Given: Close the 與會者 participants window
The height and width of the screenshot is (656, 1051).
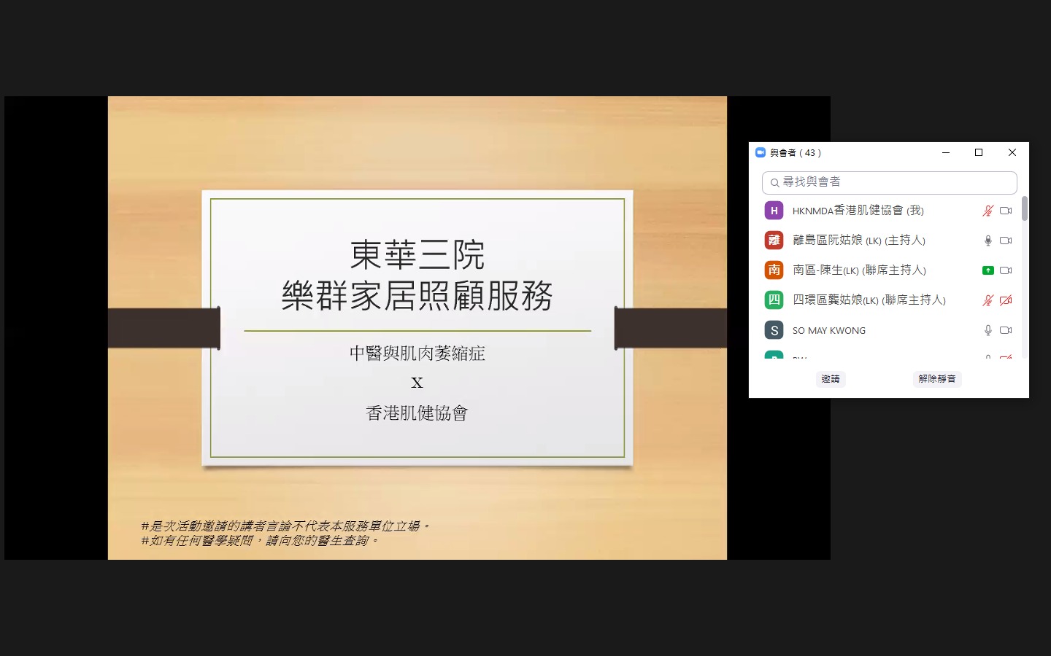Looking at the screenshot, I should pos(1012,152).
